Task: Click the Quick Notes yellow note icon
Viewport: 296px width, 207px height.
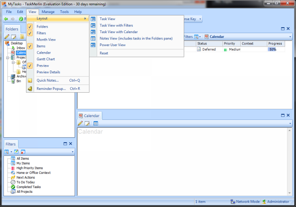Action: tap(30, 80)
